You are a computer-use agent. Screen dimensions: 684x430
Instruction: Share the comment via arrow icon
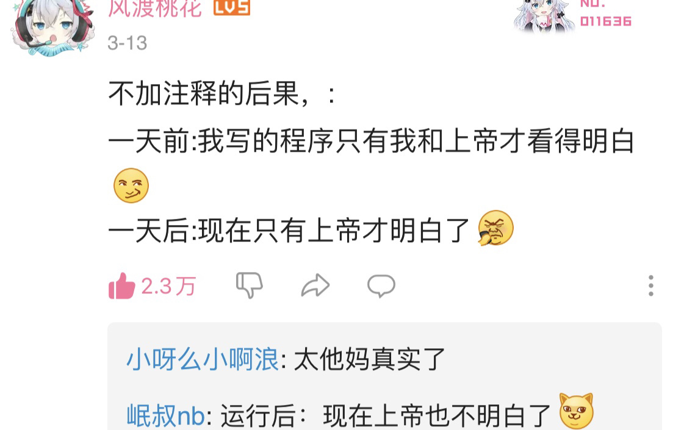pyautogui.click(x=315, y=285)
